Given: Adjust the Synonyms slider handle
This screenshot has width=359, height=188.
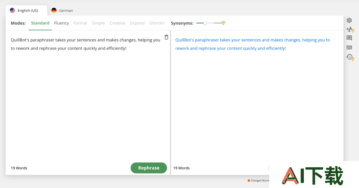Looking at the screenshot, I should 205,23.
